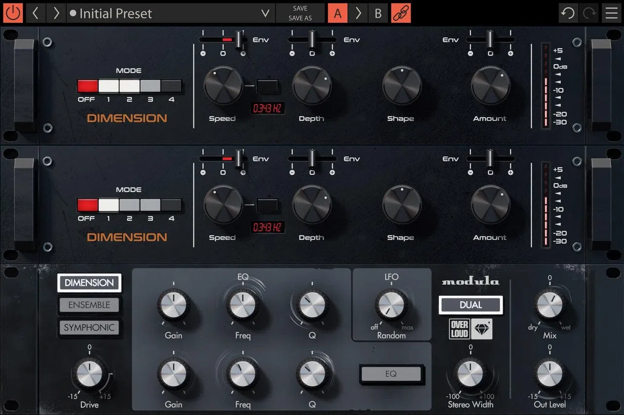This screenshot has width=624, height=415.
Task: Click the SAVE button
Action: (x=300, y=8)
